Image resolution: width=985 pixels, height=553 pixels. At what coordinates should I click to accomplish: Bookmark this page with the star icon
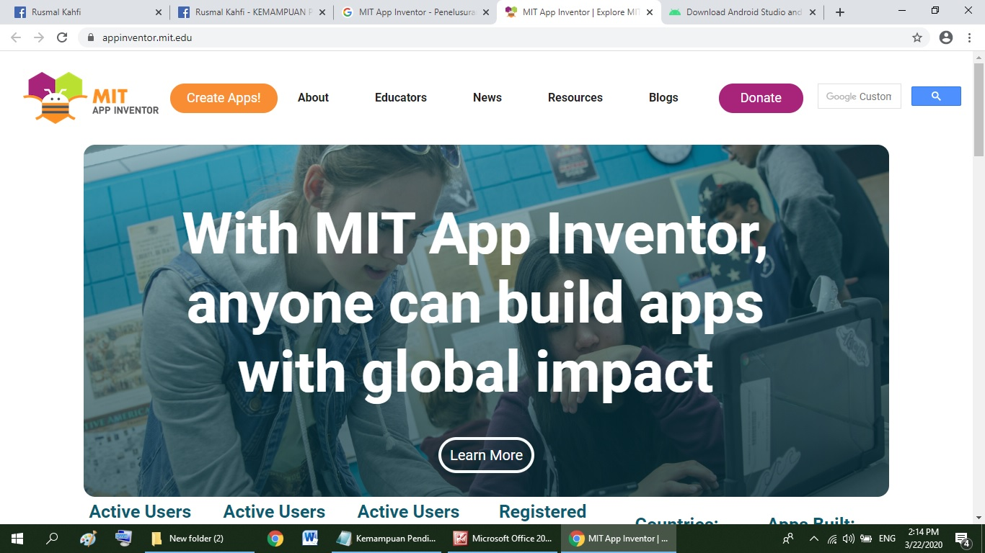click(917, 37)
